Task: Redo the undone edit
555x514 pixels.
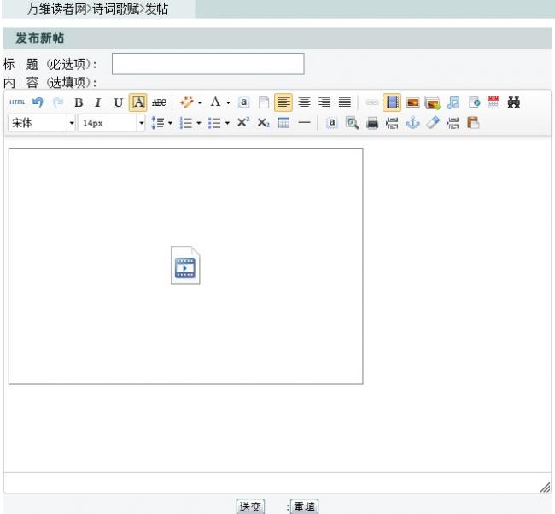Action: click(x=58, y=102)
